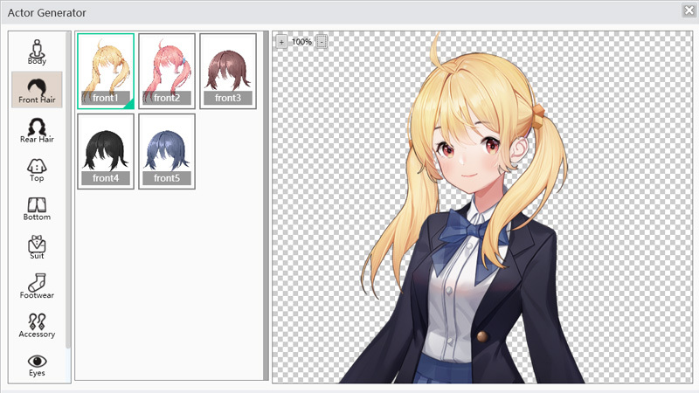
Task: Open the Front Hair category
Action: (x=37, y=90)
